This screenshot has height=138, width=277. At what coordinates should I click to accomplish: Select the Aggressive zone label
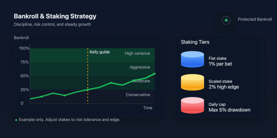coord(140,67)
